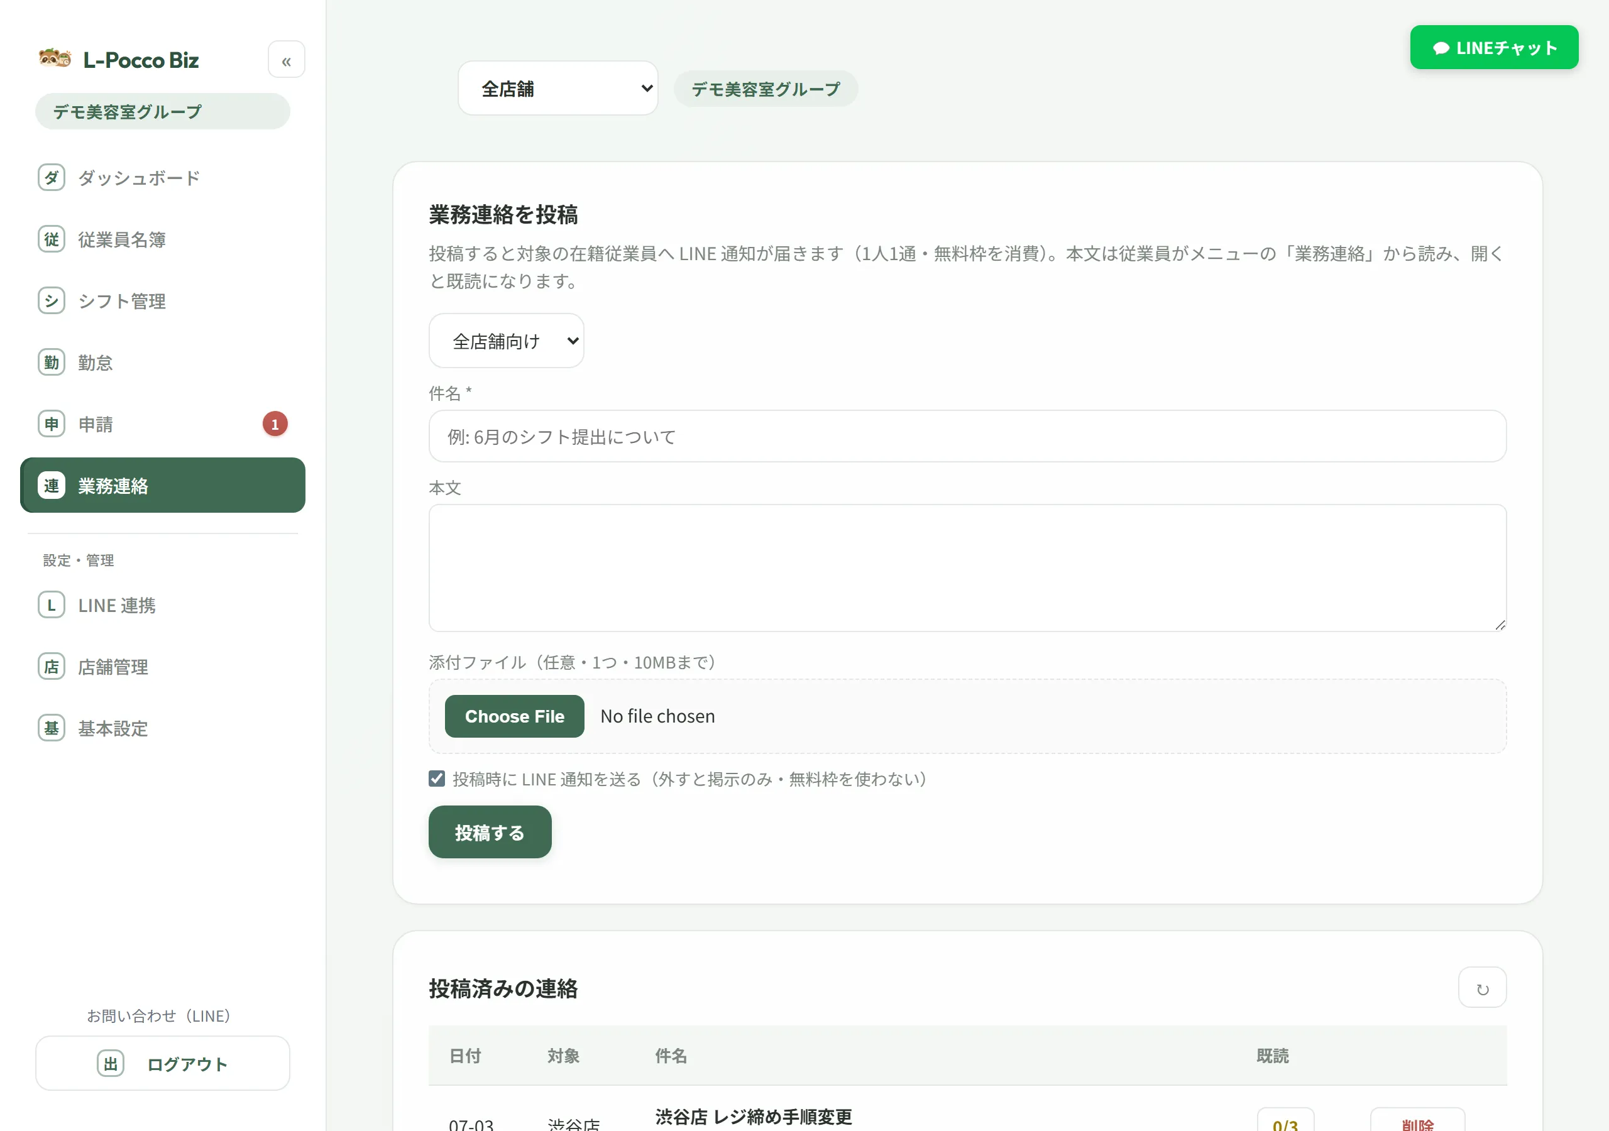This screenshot has width=1609, height=1131.
Task: Go to 店舗管理 settings
Action: (x=163, y=667)
